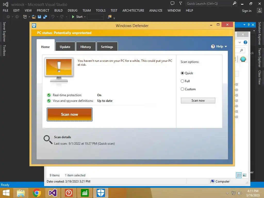Open the green chart app on taskbar
Image resolution: width=264 pixels, height=198 pixels.
85,193
